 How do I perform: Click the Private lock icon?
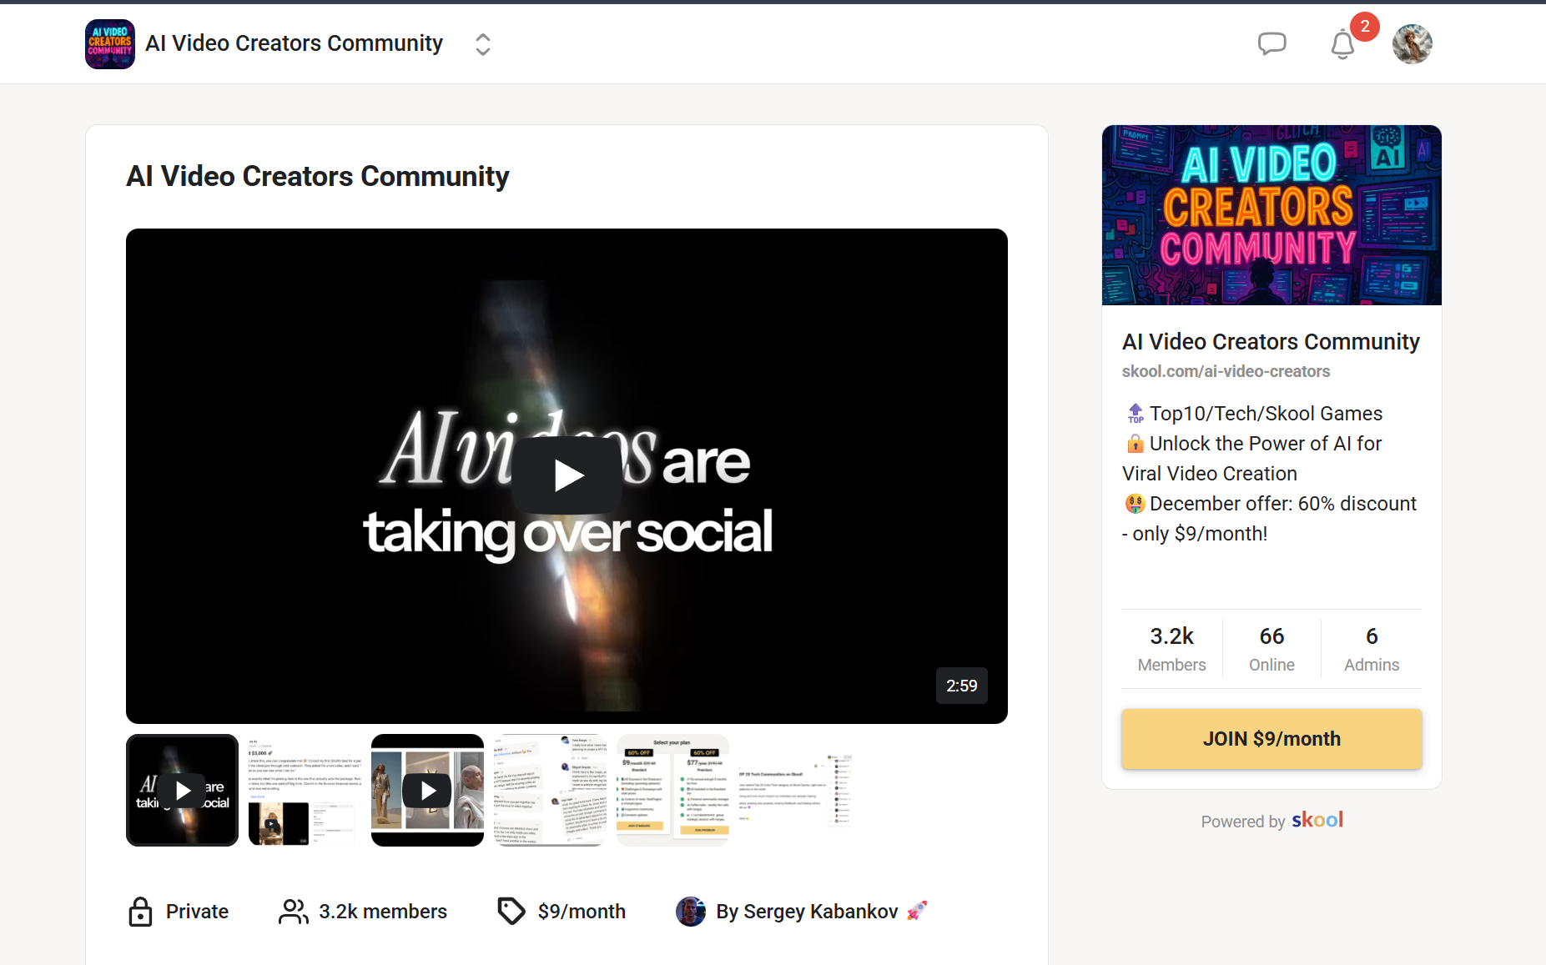coord(139,911)
